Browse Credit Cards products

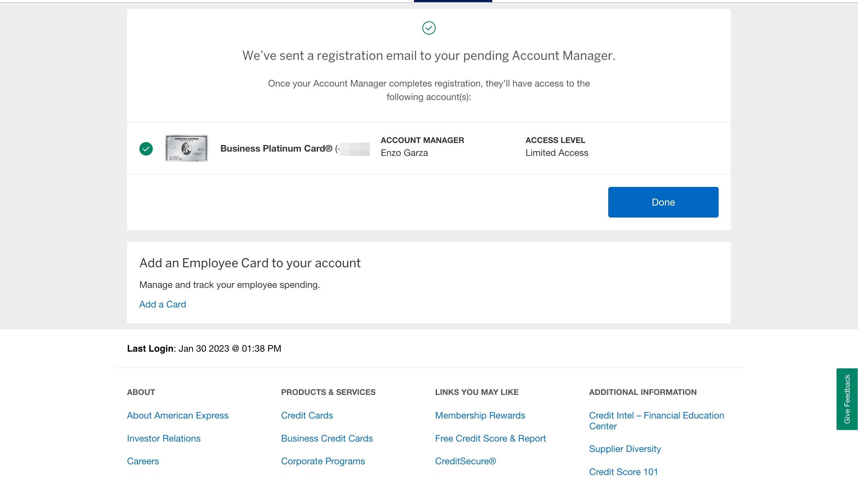pos(307,415)
